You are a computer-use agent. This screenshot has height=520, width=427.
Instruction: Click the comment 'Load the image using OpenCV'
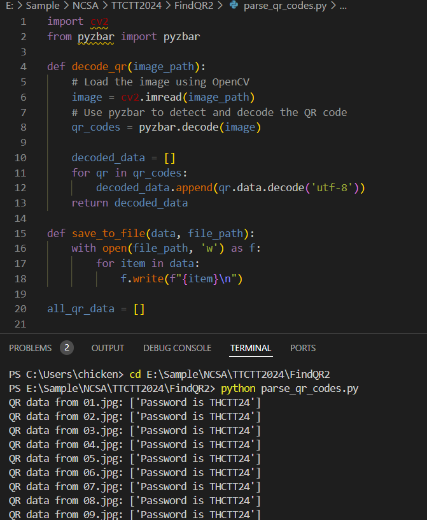(160, 82)
